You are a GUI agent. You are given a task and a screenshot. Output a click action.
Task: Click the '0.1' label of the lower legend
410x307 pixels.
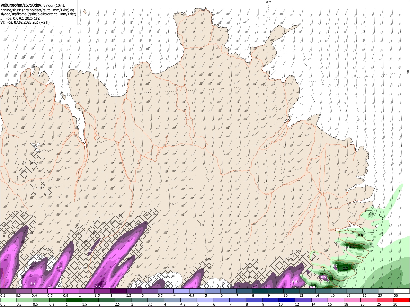(x=3, y=304)
